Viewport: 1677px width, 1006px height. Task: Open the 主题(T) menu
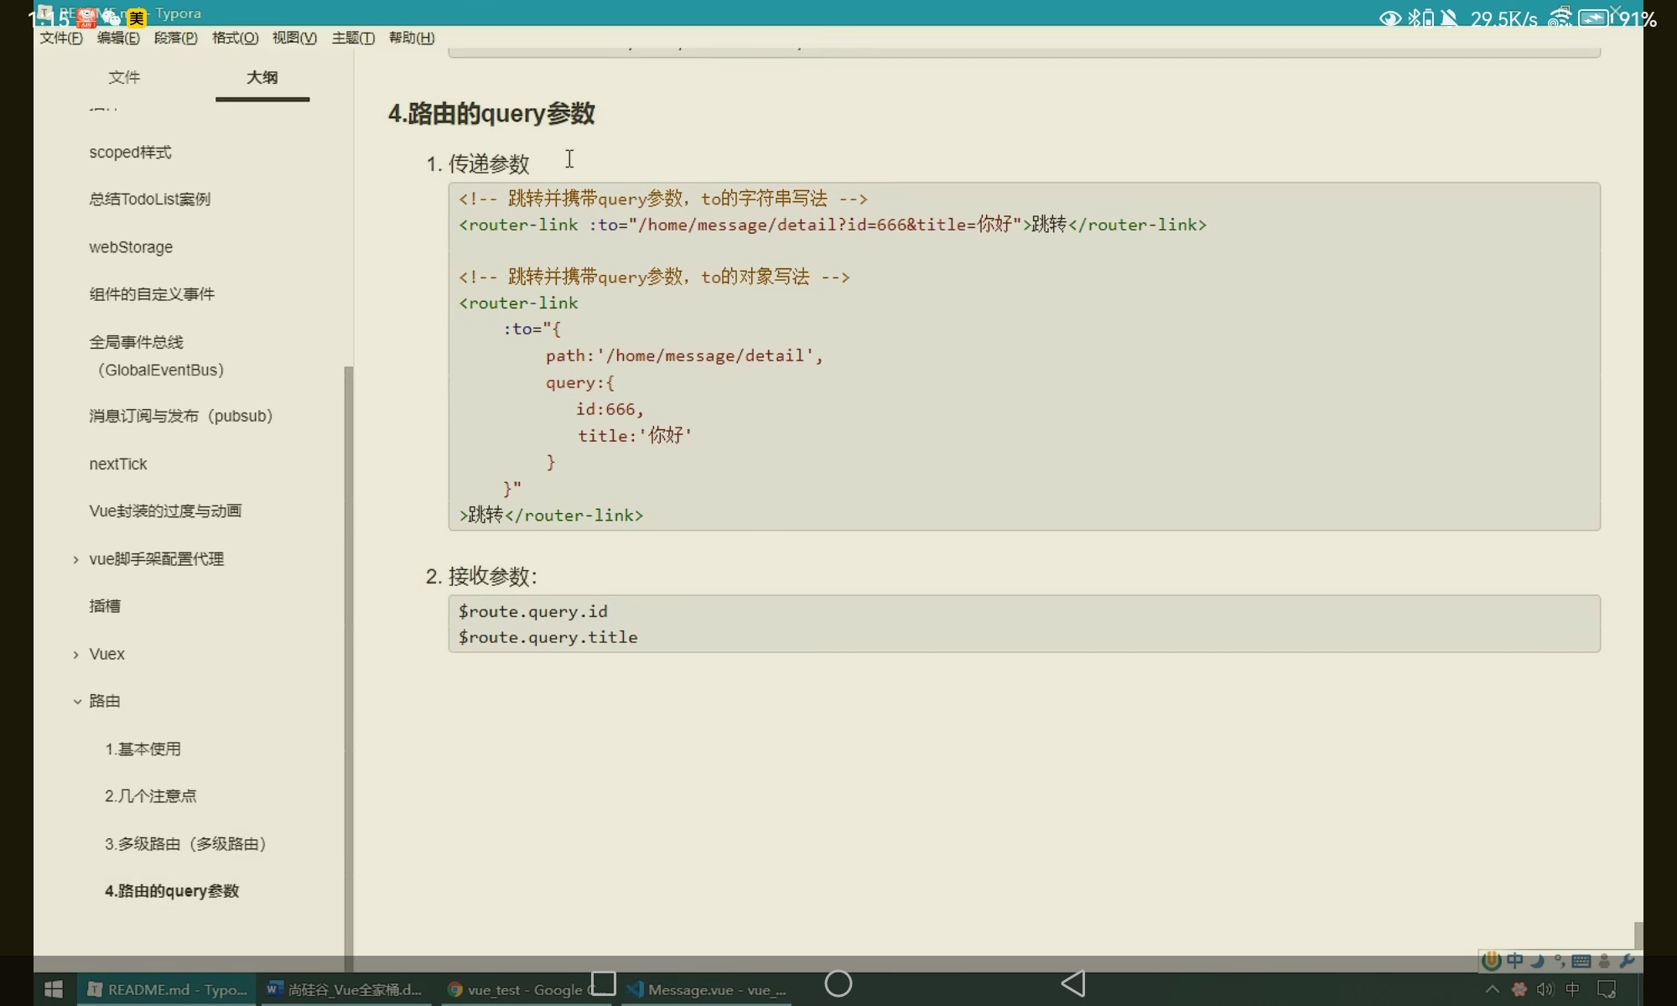point(353,38)
